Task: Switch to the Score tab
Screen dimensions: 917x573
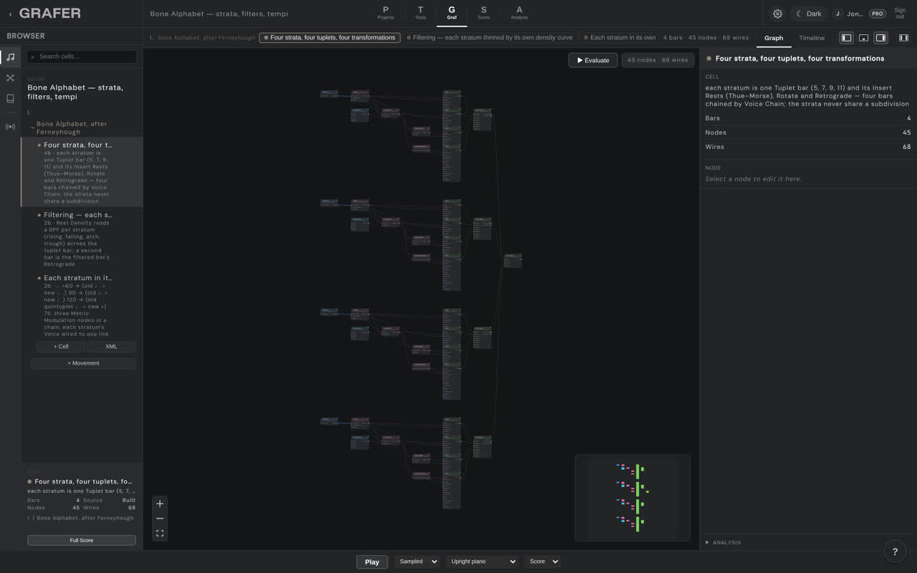Action: pos(484,13)
